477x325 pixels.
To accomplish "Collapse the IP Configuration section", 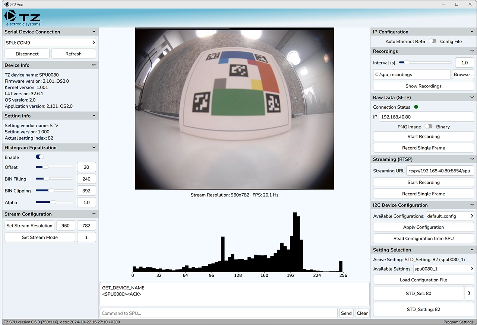I will pyautogui.click(x=472, y=32).
